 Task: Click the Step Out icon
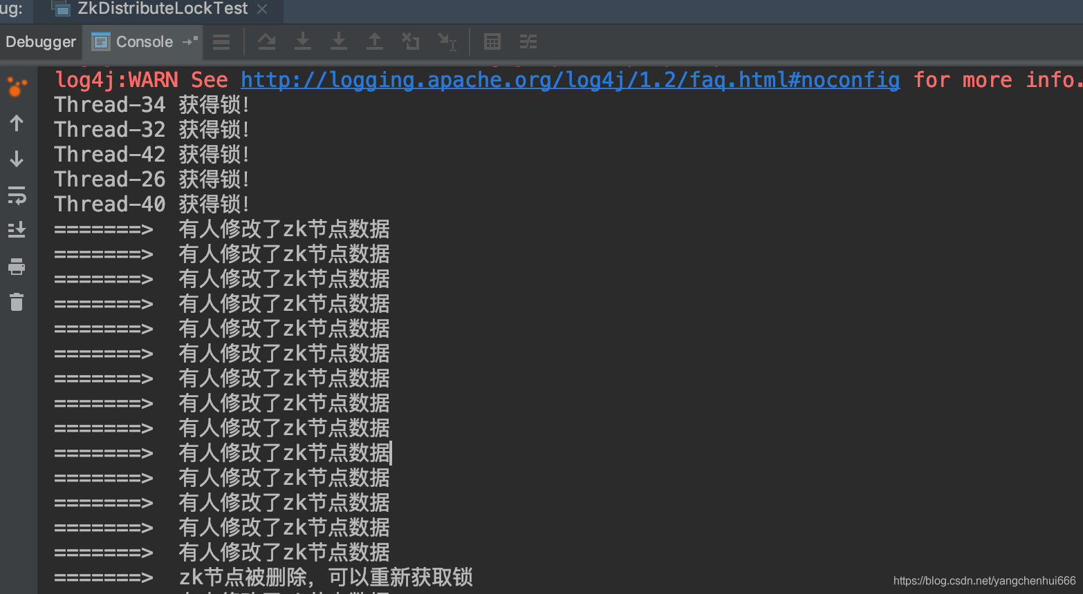(x=374, y=41)
